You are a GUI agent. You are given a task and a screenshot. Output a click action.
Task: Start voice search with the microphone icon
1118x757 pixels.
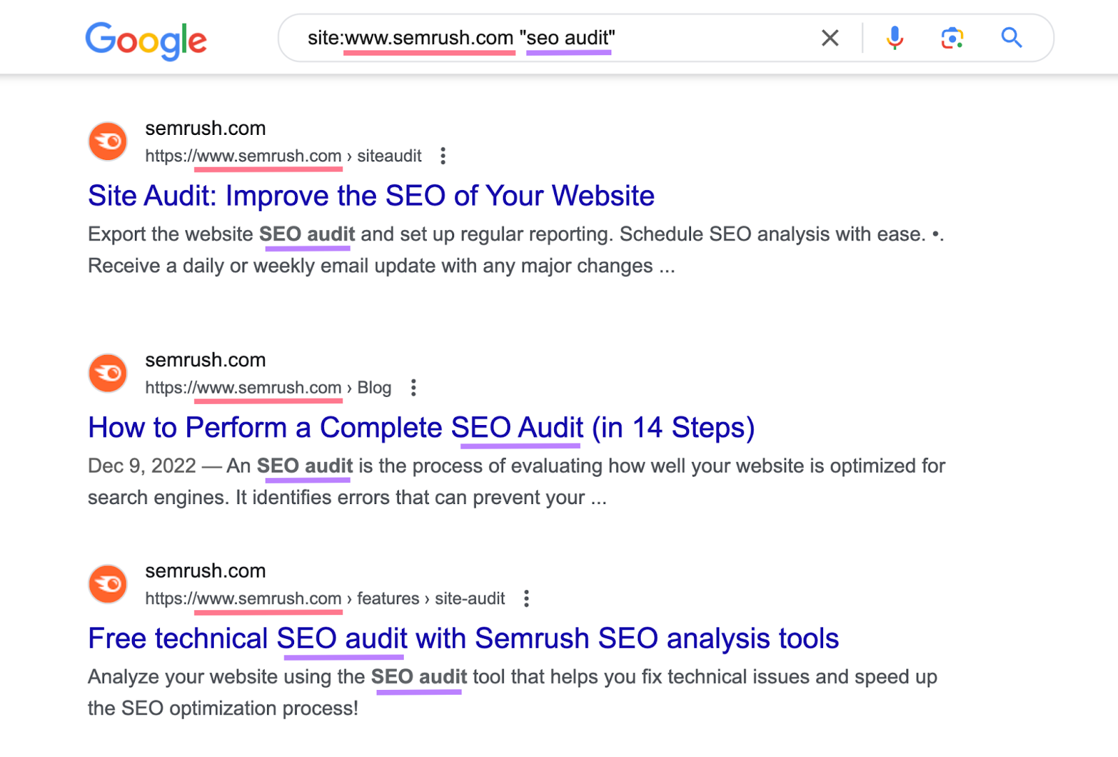click(x=894, y=38)
